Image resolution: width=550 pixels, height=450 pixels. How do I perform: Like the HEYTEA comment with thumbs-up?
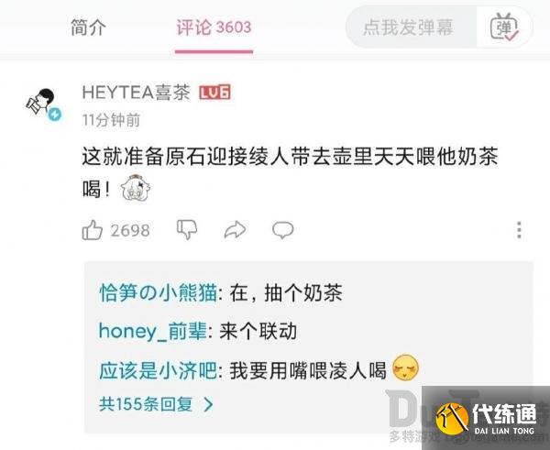click(92, 230)
